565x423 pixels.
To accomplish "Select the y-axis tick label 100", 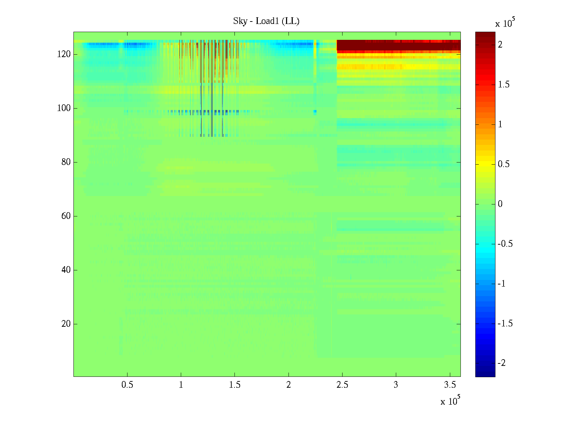I will pyautogui.click(x=64, y=109).
